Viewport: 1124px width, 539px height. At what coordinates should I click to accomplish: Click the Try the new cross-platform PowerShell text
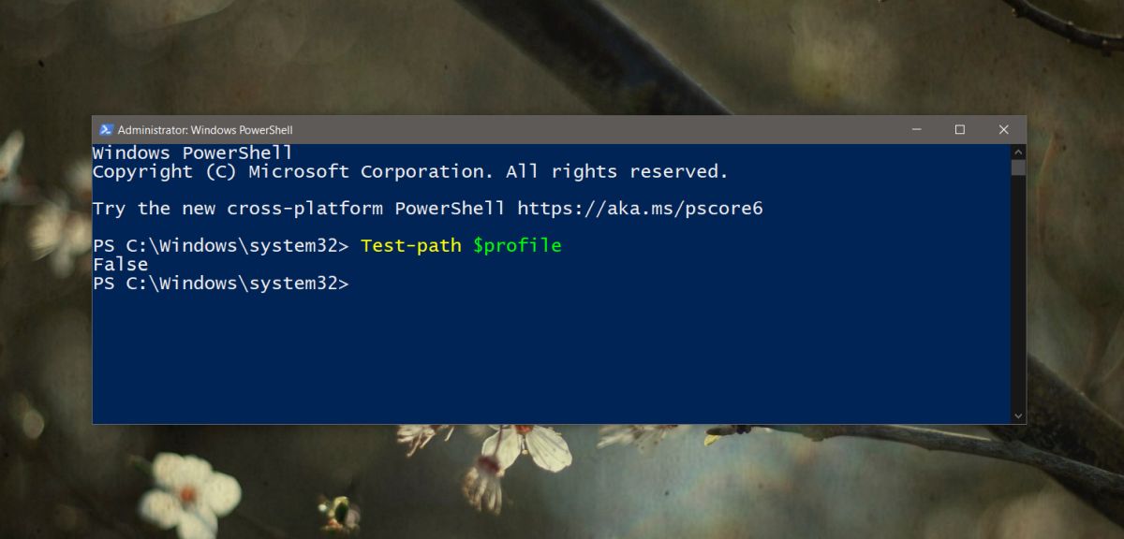click(299, 209)
